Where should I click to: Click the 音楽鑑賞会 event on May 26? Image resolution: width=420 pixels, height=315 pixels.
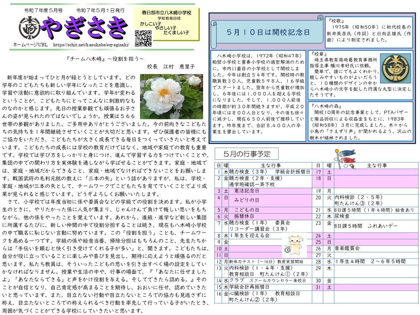347,248
